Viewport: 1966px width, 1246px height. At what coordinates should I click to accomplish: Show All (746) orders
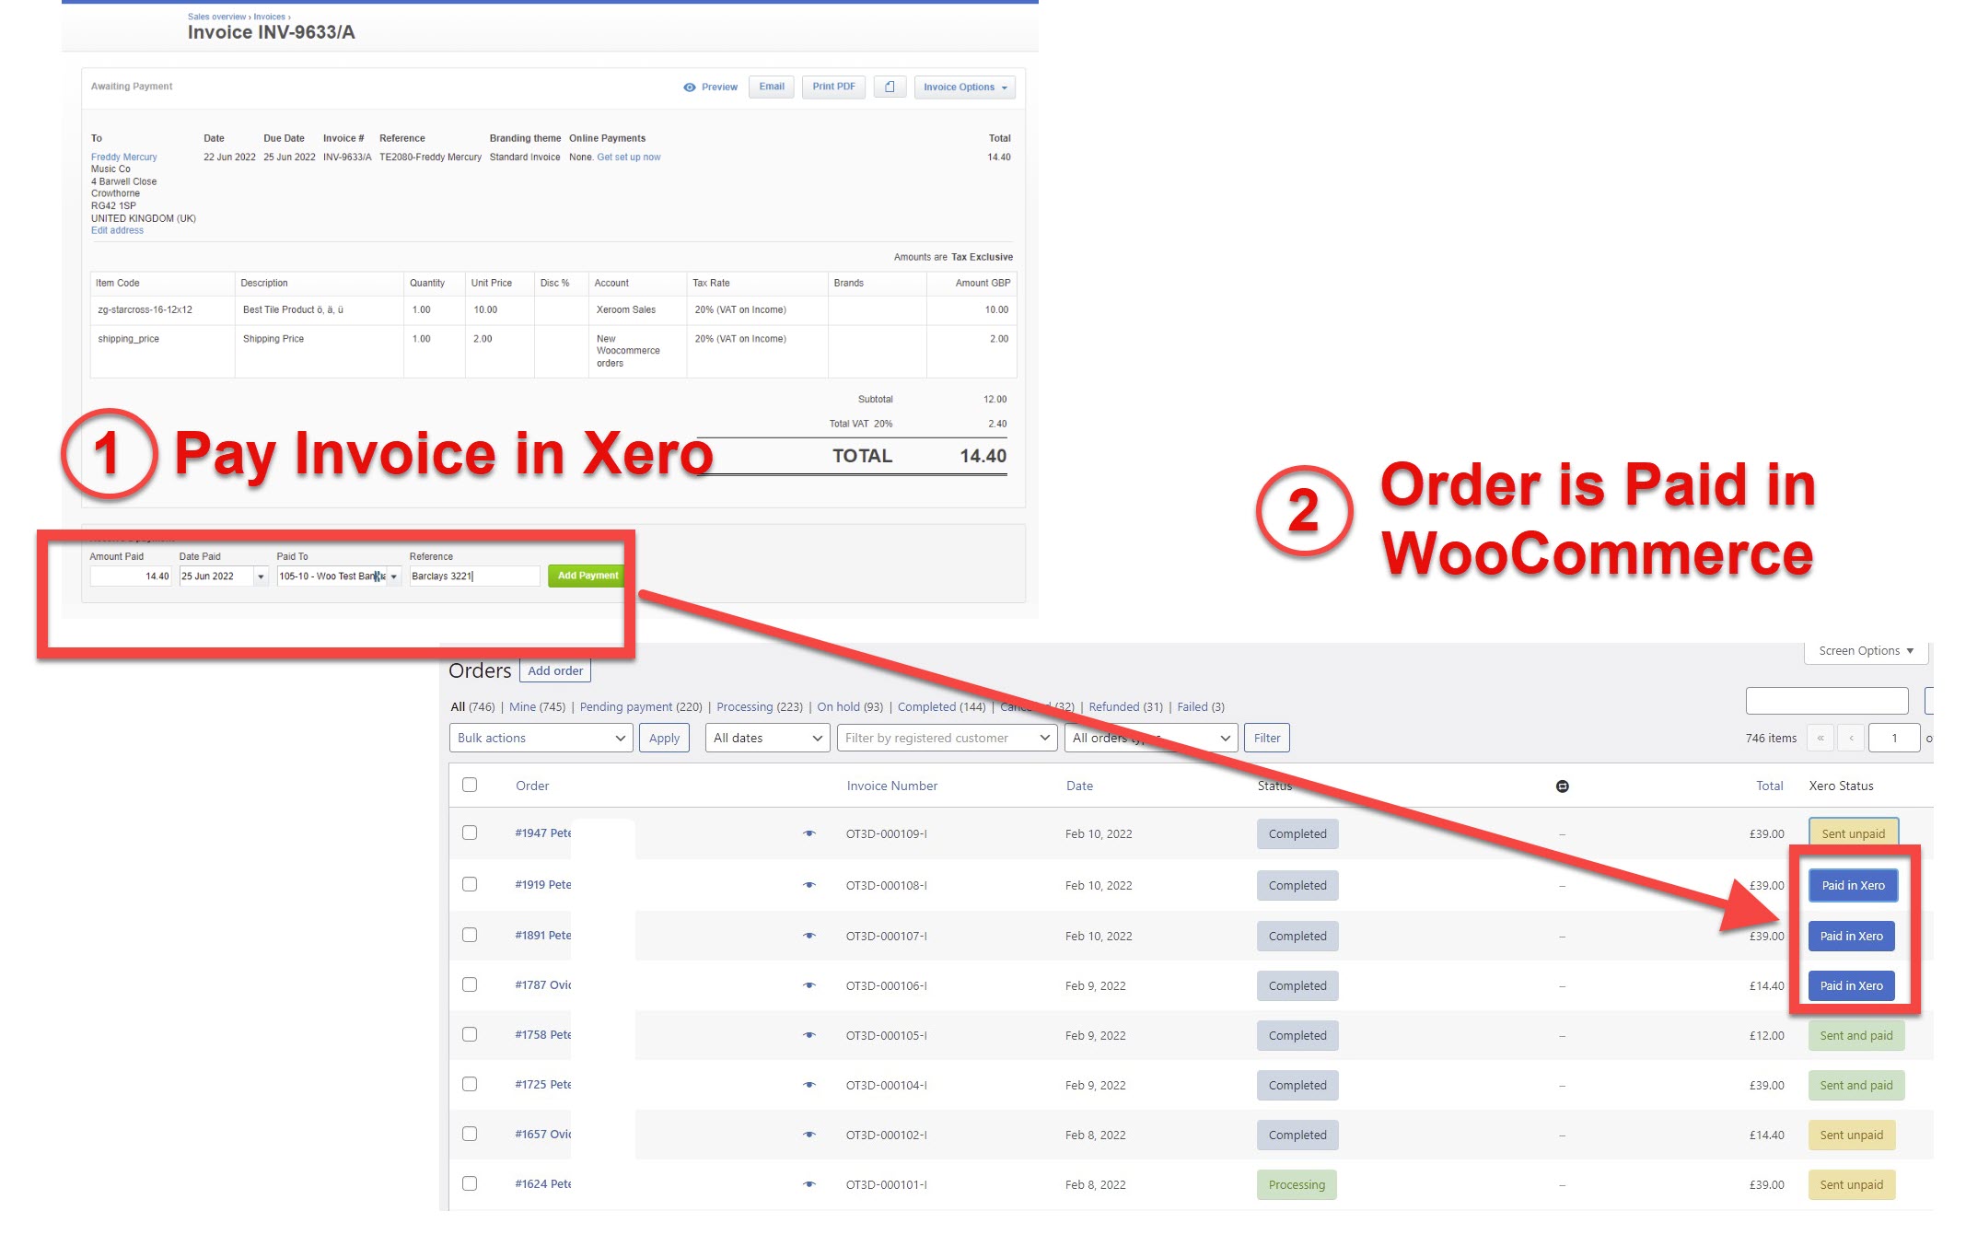(x=472, y=707)
